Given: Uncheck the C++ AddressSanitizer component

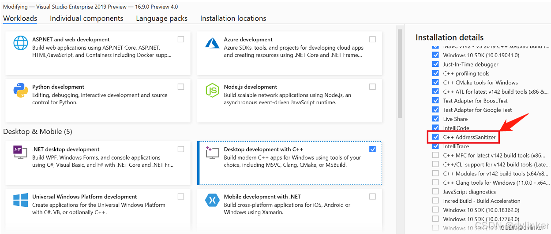Looking at the screenshot, I should tap(435, 137).
